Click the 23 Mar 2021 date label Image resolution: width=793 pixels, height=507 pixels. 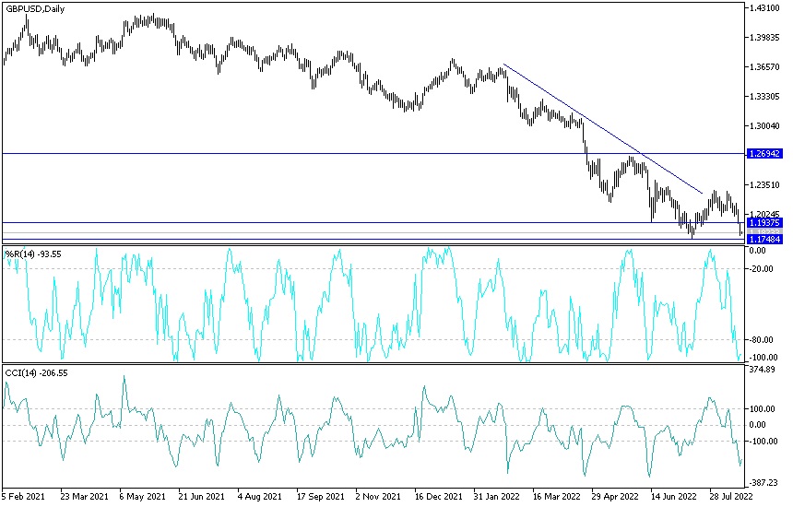click(85, 496)
